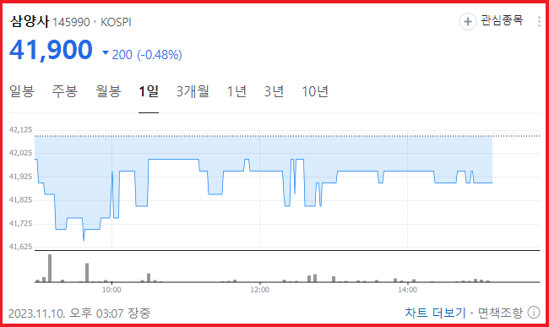
Task: Switch to the 주봉 chart tab
Action: [x=65, y=91]
